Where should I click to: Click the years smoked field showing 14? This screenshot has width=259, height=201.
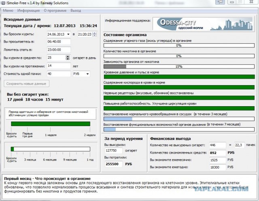click(x=59, y=66)
